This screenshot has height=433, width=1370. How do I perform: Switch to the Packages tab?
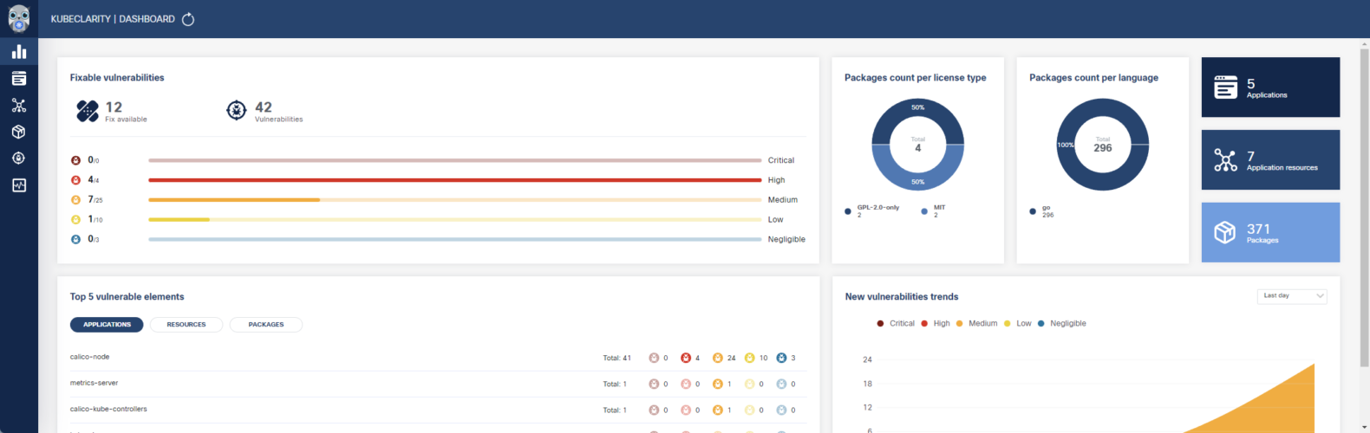[265, 325]
